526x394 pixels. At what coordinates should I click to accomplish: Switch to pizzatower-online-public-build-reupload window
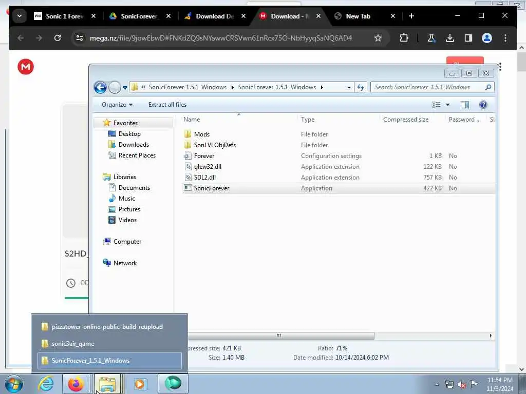(109, 327)
